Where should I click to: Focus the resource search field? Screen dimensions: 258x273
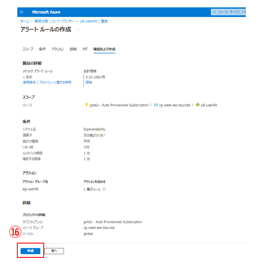coord(228,12)
